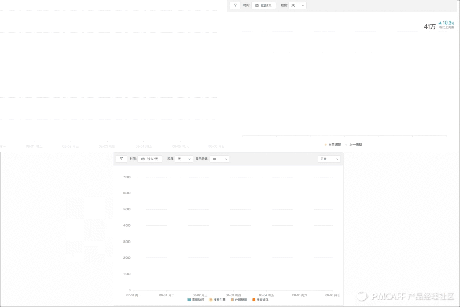Click the filter funnel icon in bottom chart
This screenshot has height=307, width=460.
click(x=121, y=159)
